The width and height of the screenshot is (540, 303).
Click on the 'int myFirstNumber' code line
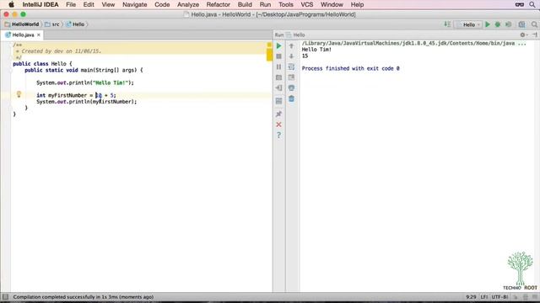tap(76, 95)
